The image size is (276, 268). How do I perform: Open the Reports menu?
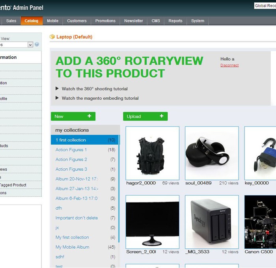pos(175,21)
